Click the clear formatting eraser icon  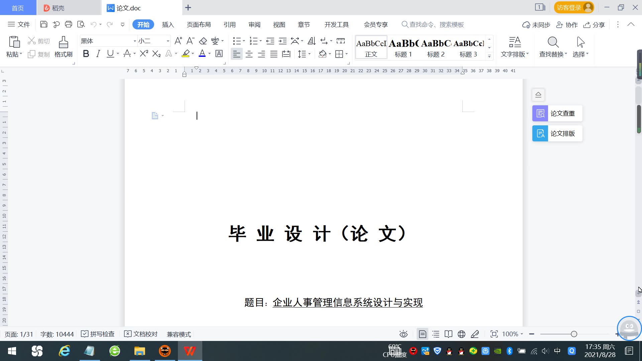click(203, 41)
